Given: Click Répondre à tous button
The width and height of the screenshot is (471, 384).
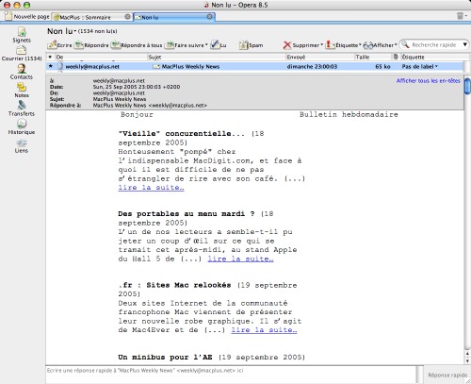Looking at the screenshot, I should click(137, 45).
